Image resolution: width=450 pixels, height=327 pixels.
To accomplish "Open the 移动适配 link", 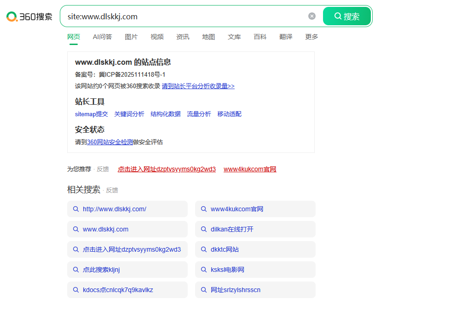I will point(229,114).
